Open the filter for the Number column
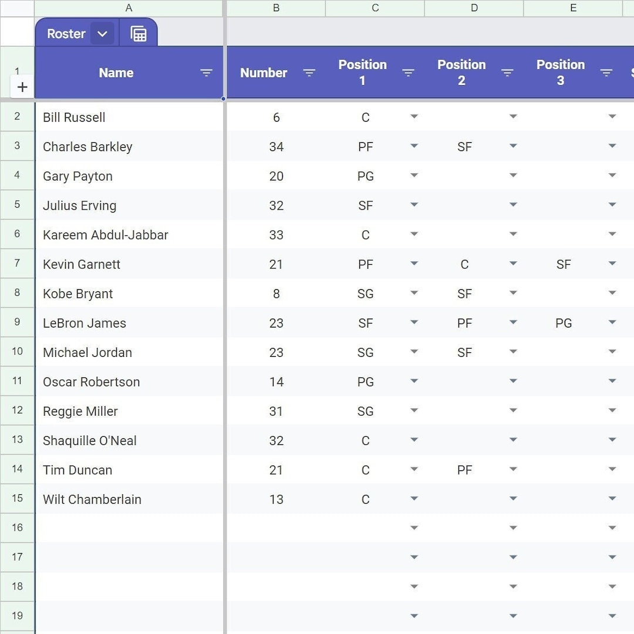This screenshot has width=634, height=634. pos(309,72)
